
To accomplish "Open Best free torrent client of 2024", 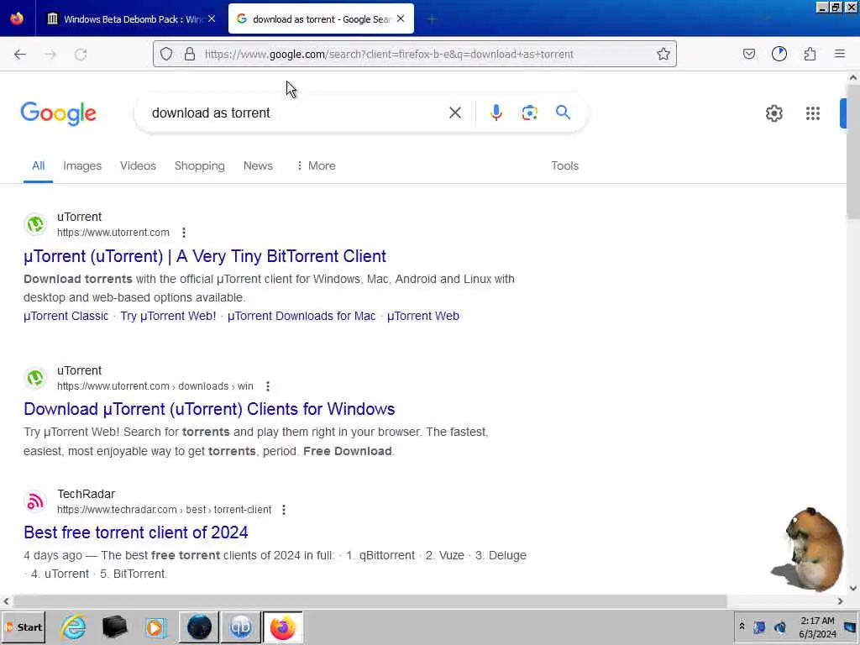I will [x=136, y=532].
